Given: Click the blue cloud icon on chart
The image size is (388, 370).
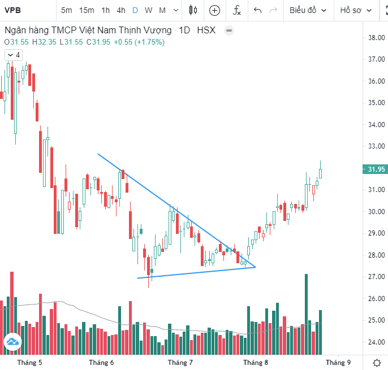Looking at the screenshot, I should [13, 342].
